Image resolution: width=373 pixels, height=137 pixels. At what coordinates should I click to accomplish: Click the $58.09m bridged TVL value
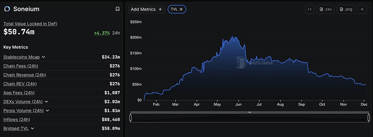pos(111,128)
